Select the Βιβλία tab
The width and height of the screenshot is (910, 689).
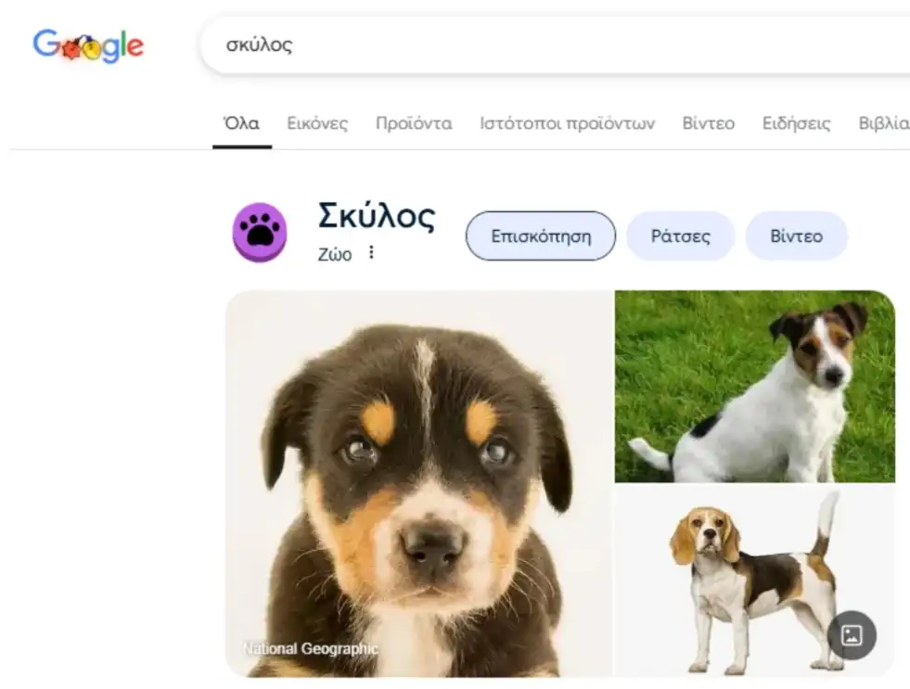click(884, 123)
